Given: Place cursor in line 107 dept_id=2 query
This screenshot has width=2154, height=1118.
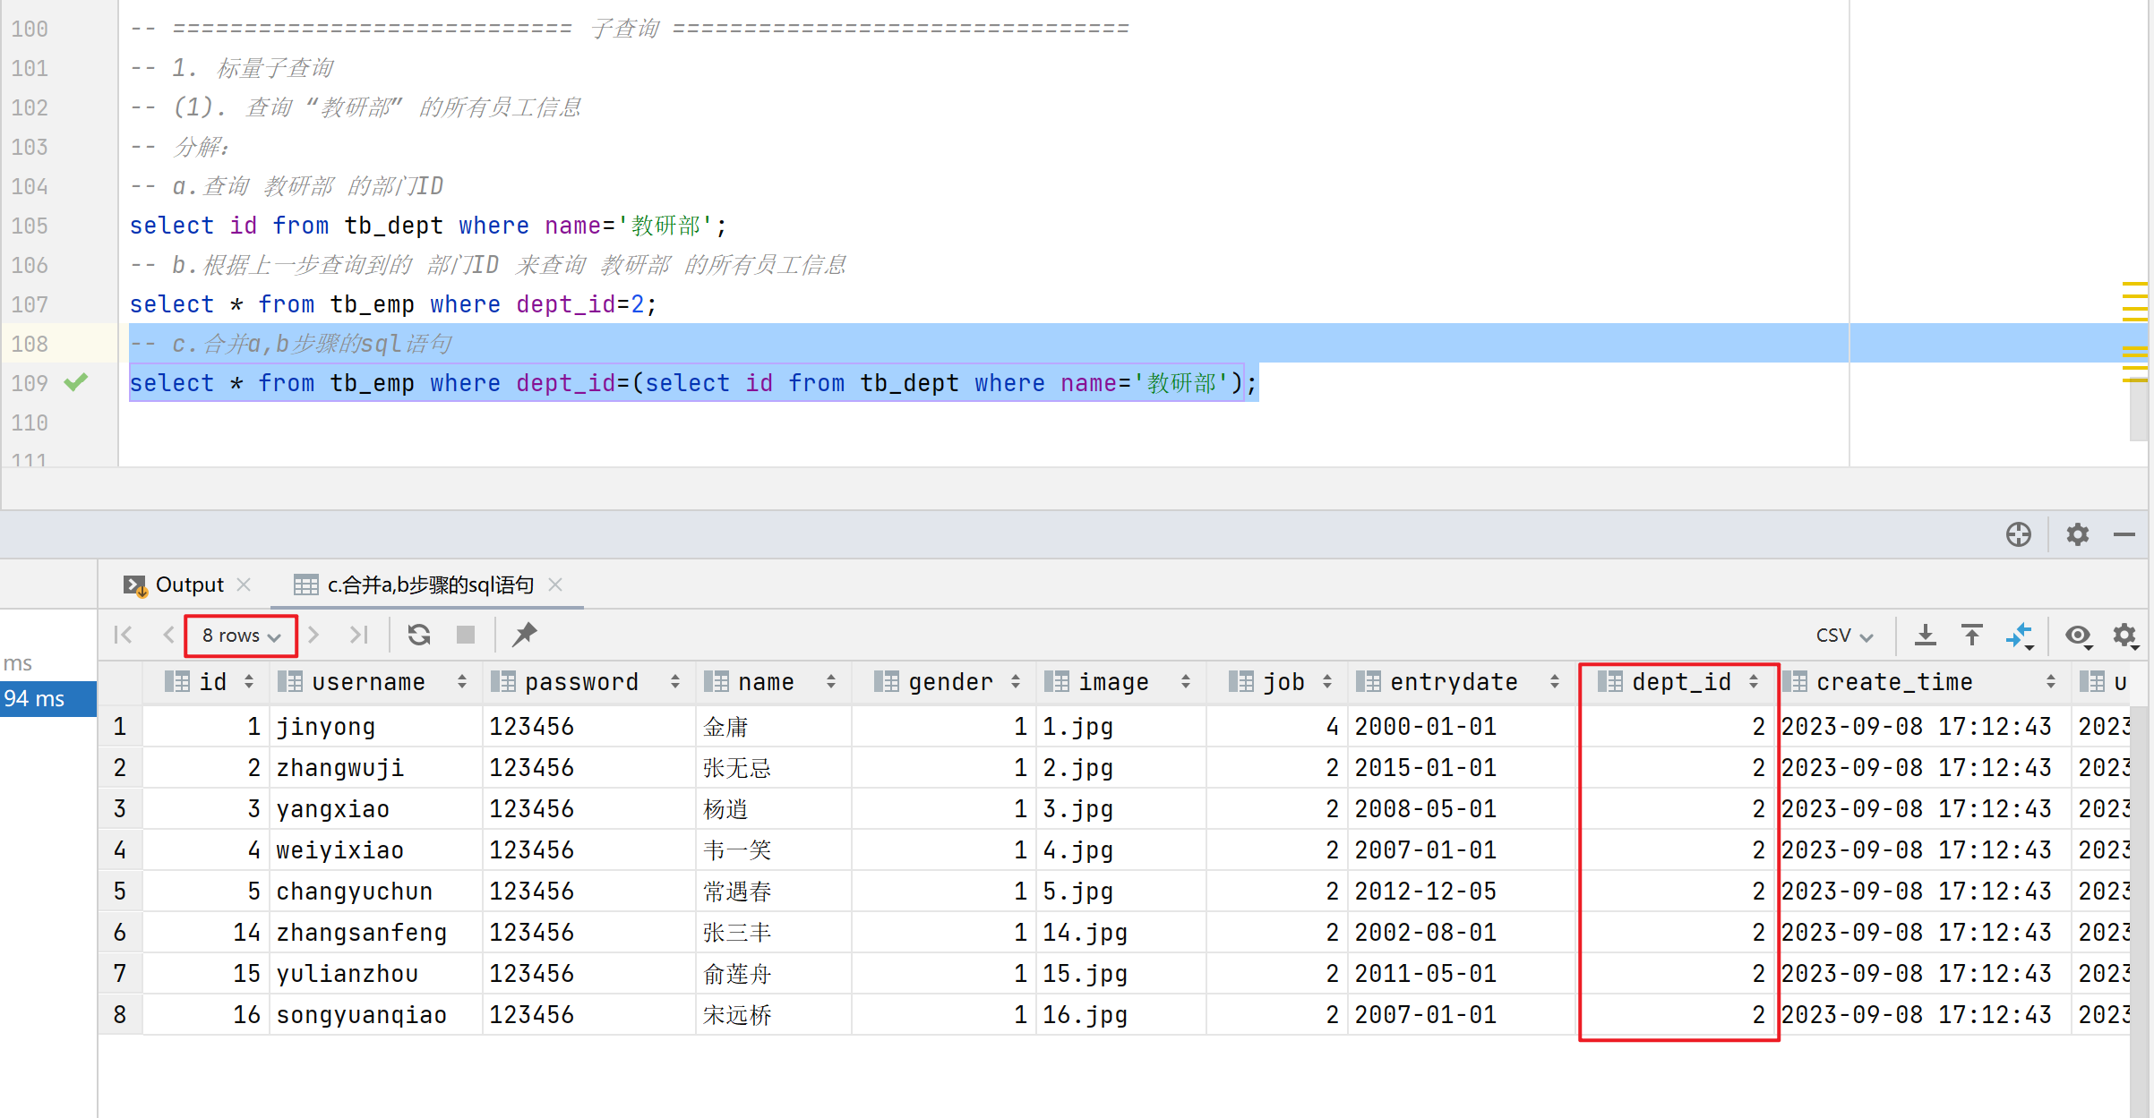Looking at the screenshot, I should (393, 304).
